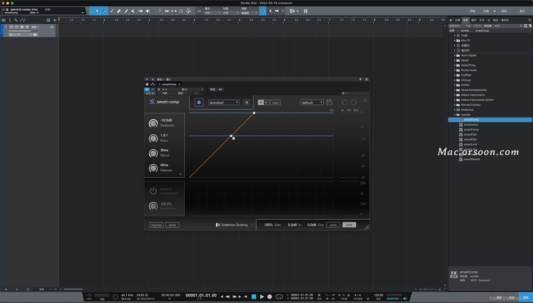Click the smart:comp save preset icon
The image size is (533, 303).
click(329, 102)
